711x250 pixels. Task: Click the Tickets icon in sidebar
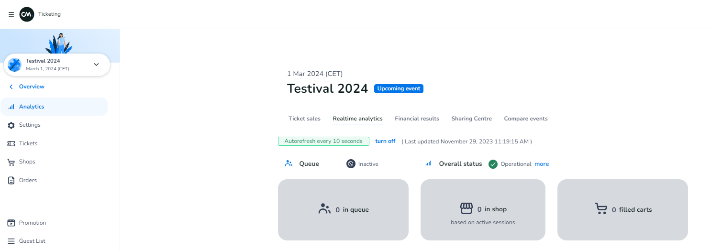click(11, 143)
